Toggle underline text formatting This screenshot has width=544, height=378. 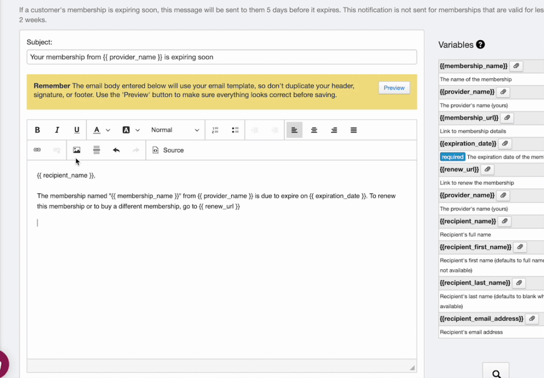[77, 130]
